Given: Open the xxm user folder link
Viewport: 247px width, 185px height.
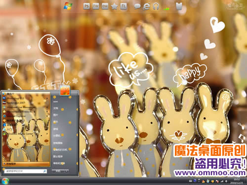Looking at the screenshot, I should point(55,102).
